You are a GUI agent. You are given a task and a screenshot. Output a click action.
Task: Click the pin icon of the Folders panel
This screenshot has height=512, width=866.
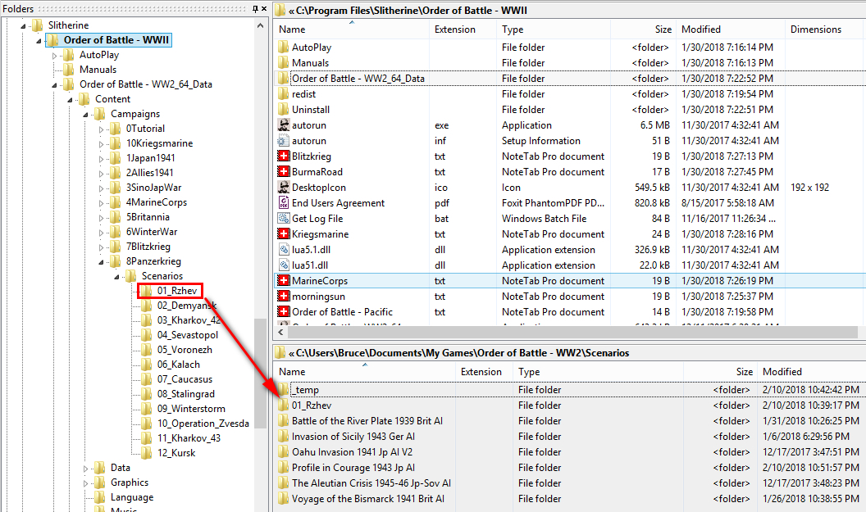tap(254, 9)
